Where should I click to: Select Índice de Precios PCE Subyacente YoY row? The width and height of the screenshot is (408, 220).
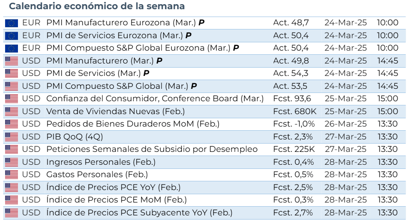click(139, 213)
